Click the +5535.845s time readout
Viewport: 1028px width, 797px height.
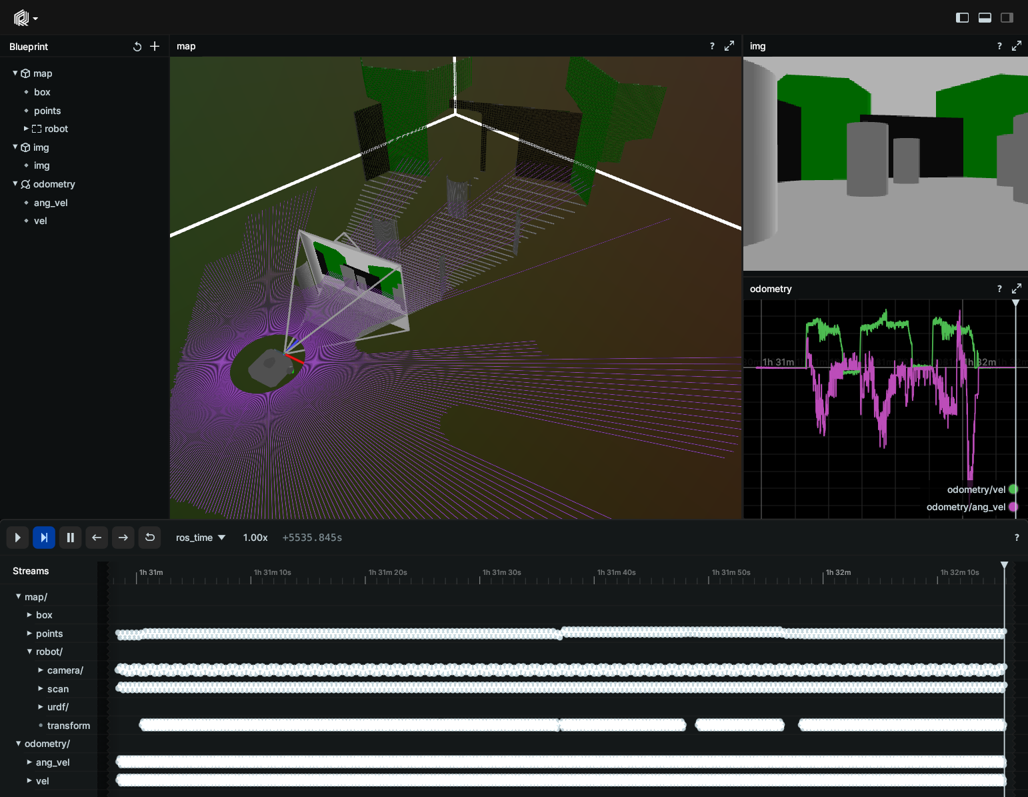312,538
